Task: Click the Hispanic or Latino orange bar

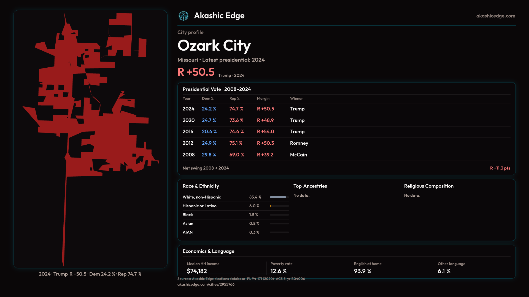Action: coord(271,206)
